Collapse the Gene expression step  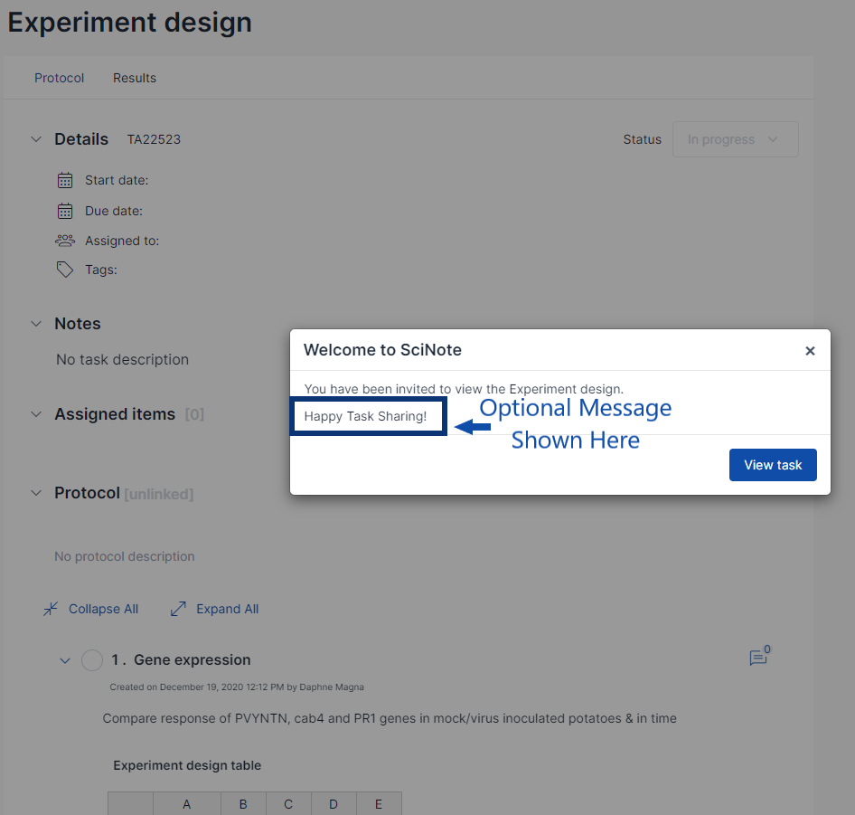tap(64, 660)
